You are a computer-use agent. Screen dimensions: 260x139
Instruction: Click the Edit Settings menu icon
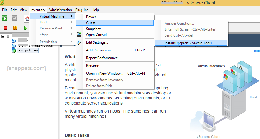click(x=79, y=42)
